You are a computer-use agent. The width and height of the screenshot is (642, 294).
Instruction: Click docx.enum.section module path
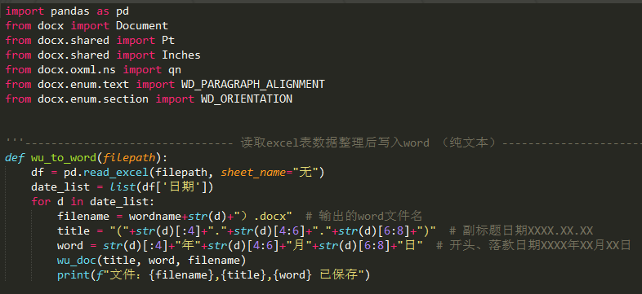[x=93, y=99]
